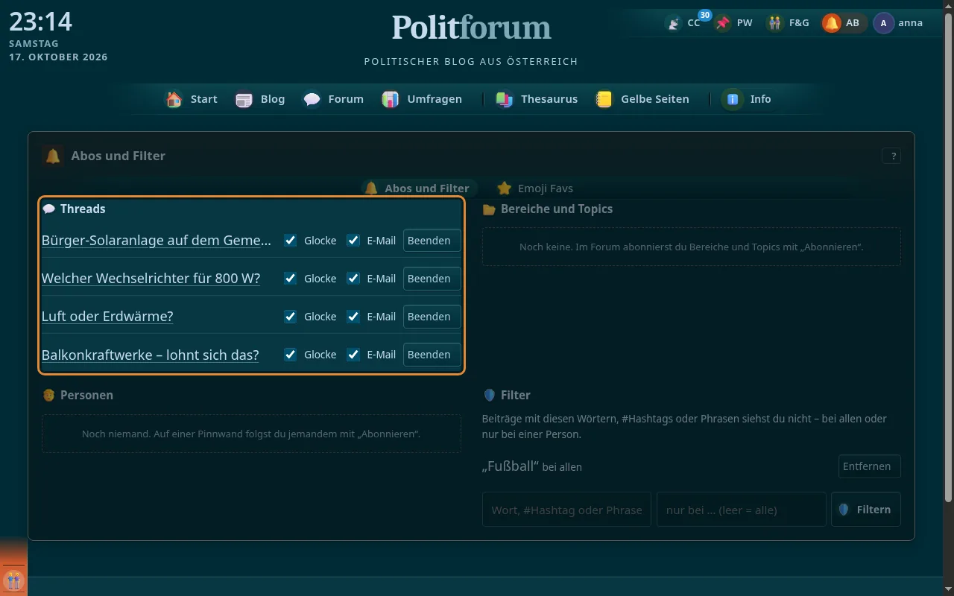Toggle E-Mail for Balkonkraftwerke thread
Screen dimensions: 954x596
[353, 355]
